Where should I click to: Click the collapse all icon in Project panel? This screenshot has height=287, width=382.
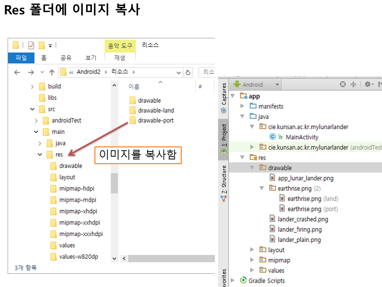[353, 85]
